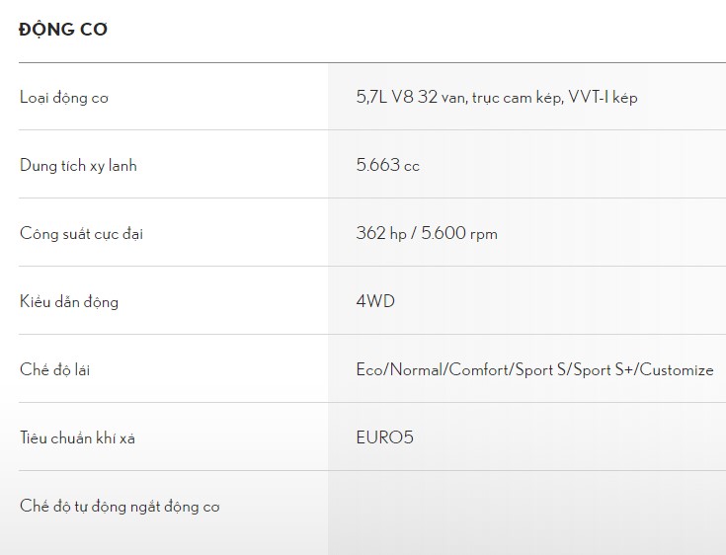Select the Chế độ tự động ngắt động cơ label

click(x=120, y=506)
